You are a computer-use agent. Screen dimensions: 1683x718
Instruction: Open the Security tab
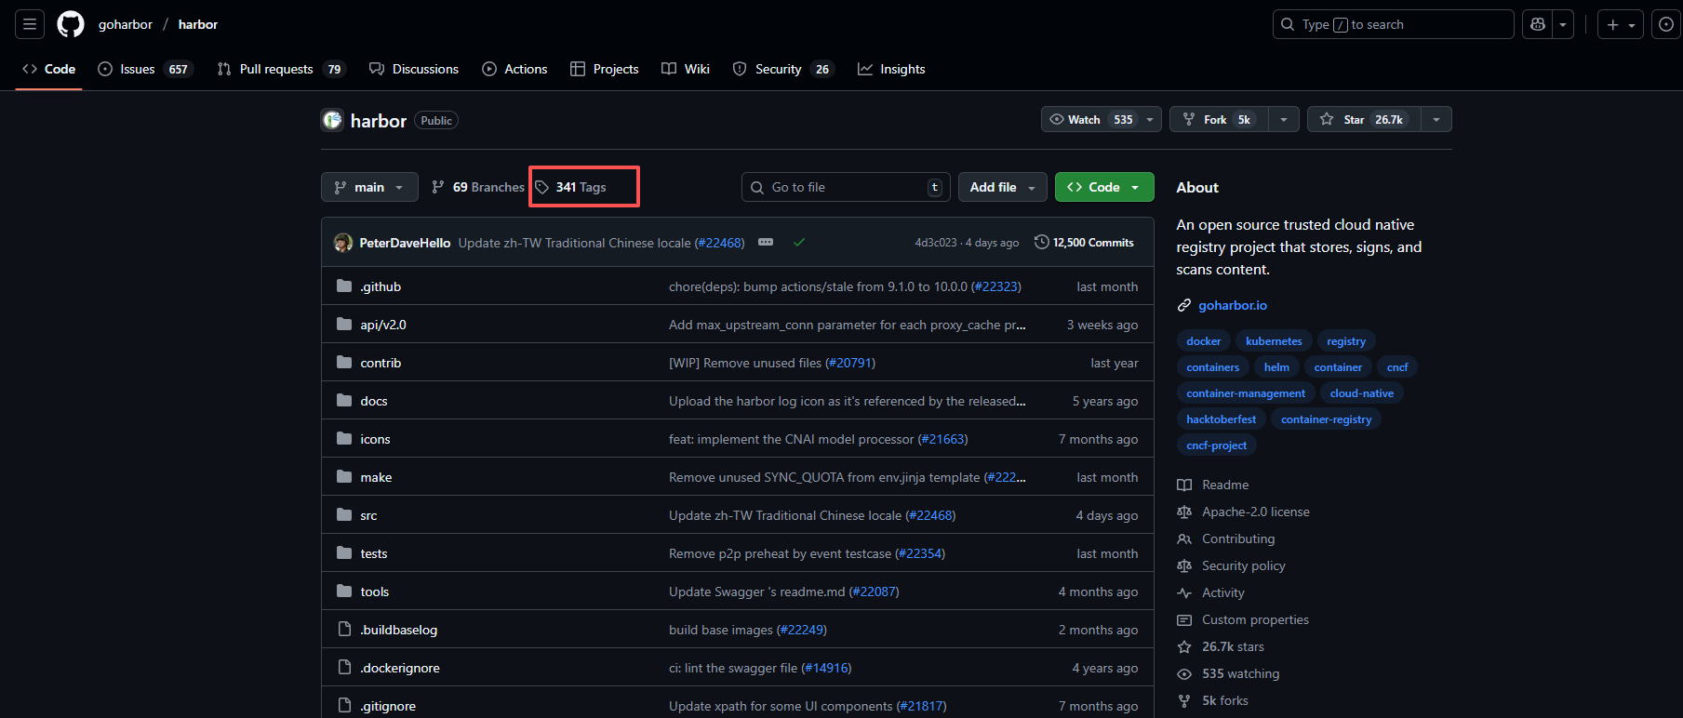783,69
